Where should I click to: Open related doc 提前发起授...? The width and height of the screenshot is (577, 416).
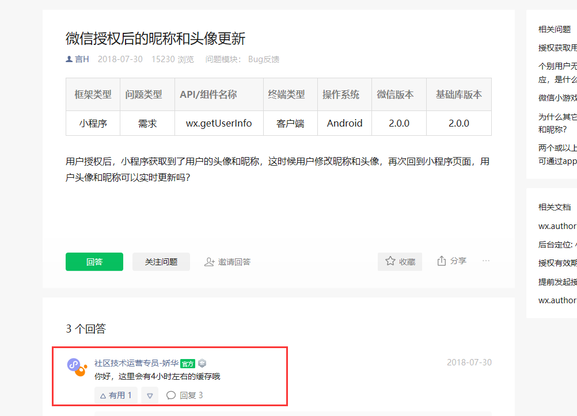click(x=557, y=282)
